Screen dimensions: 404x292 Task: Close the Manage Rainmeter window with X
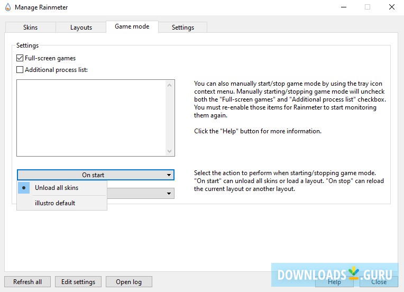pyautogui.click(x=392, y=7)
